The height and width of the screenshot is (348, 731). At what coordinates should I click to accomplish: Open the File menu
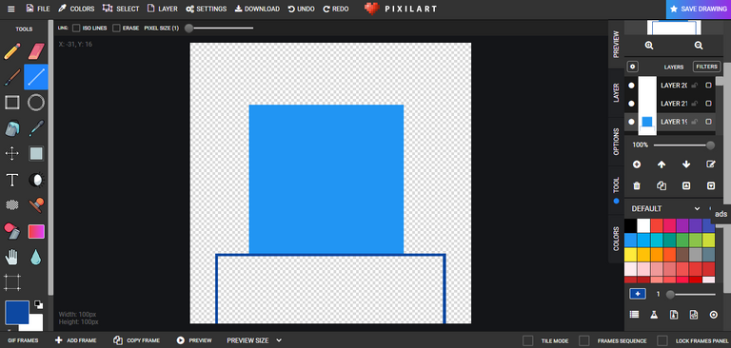click(38, 9)
